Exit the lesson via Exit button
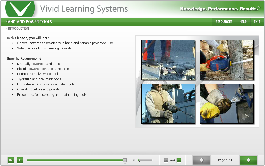 point(257,22)
